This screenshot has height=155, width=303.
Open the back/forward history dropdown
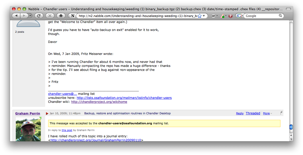(30, 16)
